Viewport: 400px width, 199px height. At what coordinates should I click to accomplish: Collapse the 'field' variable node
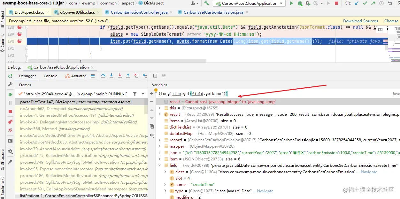[160, 166]
